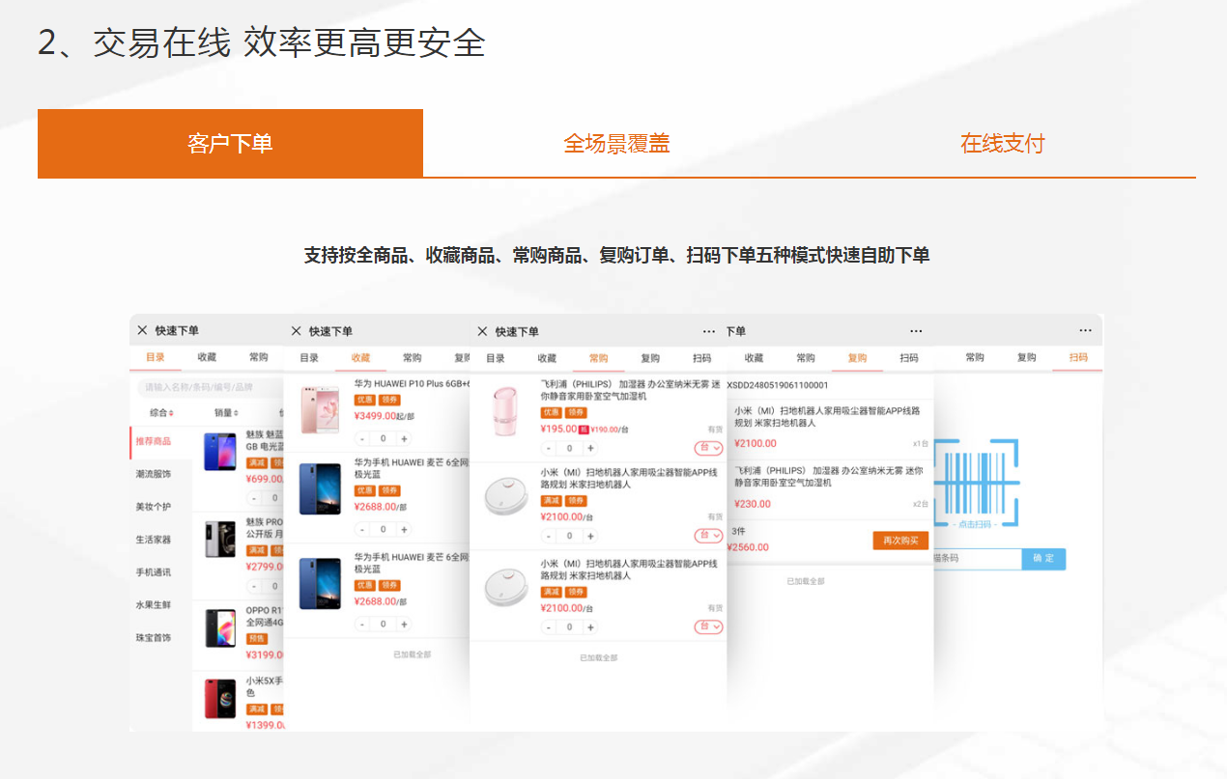Select the 客户下单 tab
Viewport: 1227px width, 779px height.
[x=230, y=144]
